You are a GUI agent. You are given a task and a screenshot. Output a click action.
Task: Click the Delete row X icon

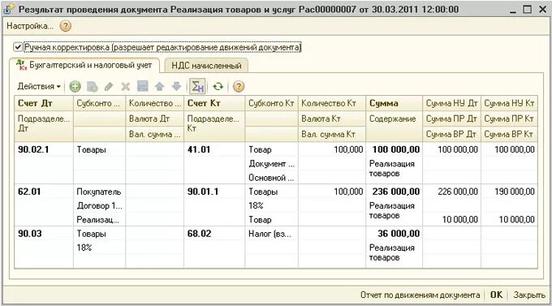(x=125, y=86)
